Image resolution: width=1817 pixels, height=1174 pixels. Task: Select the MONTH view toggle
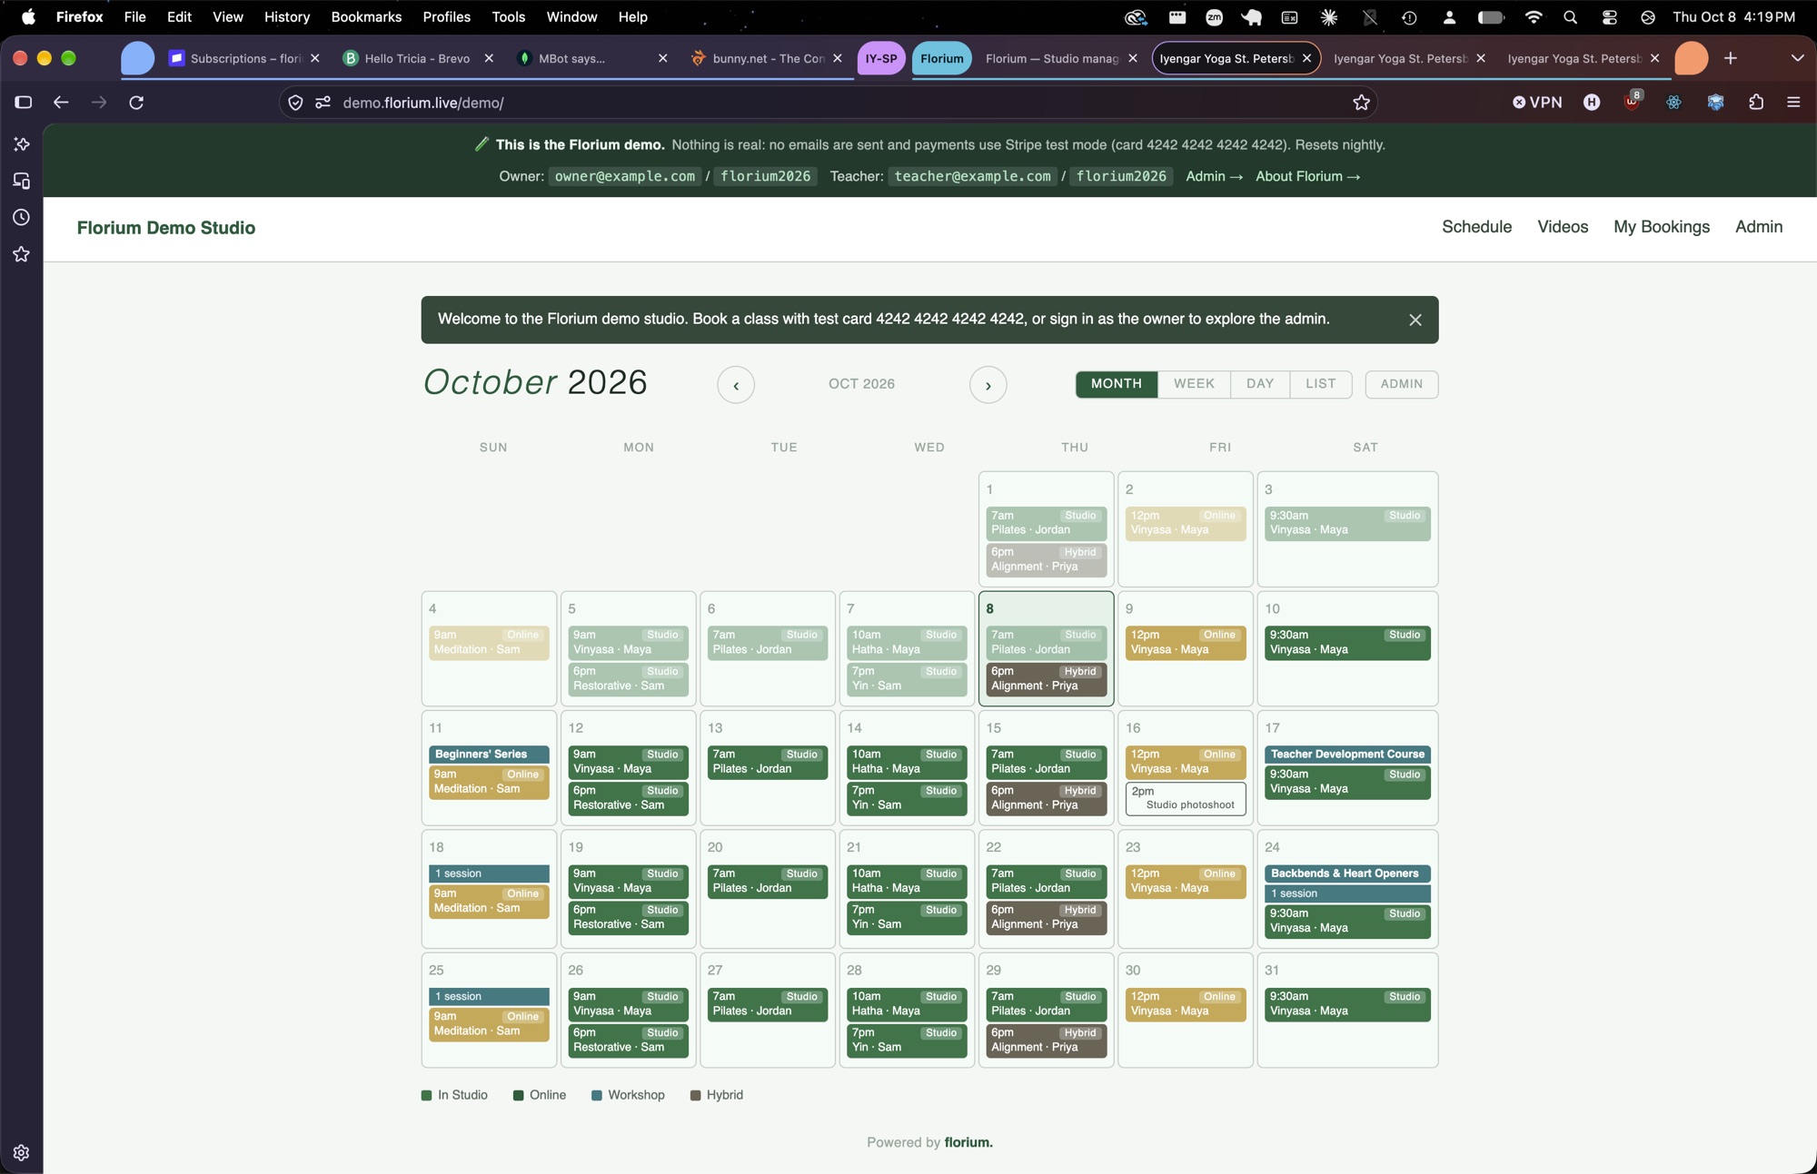[1117, 384]
